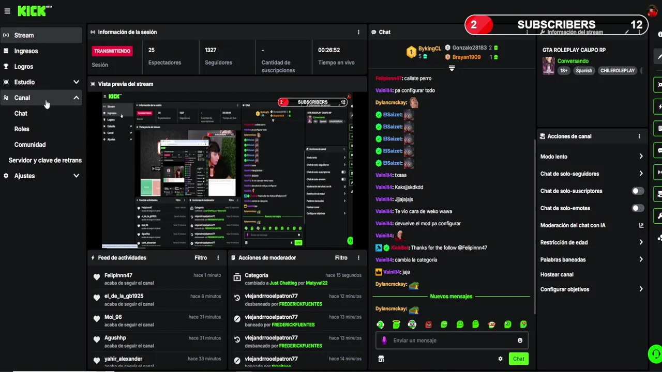Open the Feed de actividades three-dot menu
This screenshot has width=662, height=372.
(x=218, y=258)
